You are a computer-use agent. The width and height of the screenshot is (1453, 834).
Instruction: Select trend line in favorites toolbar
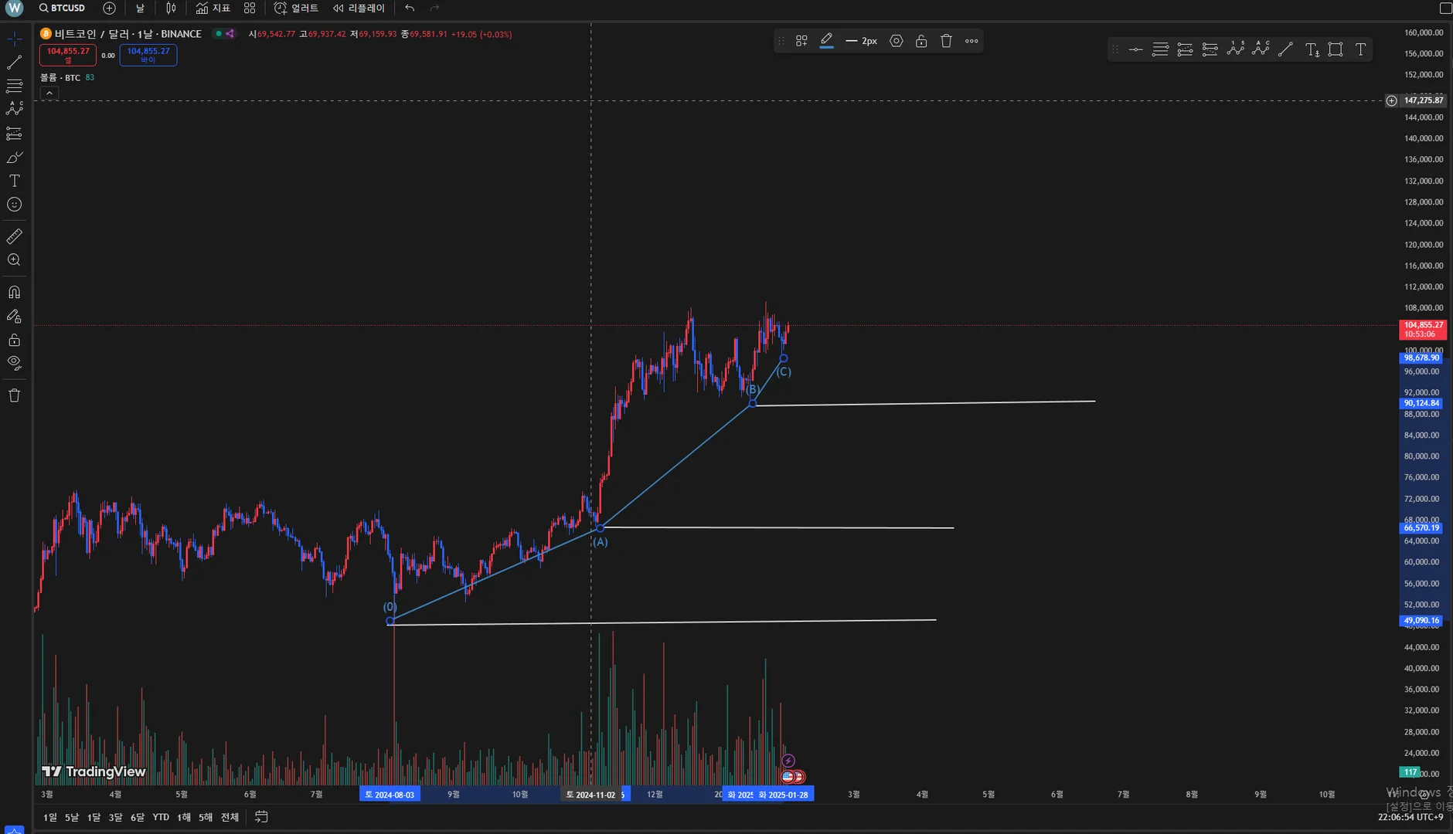pos(1285,49)
